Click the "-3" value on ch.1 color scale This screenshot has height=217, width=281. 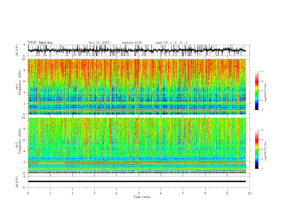pos(262,71)
